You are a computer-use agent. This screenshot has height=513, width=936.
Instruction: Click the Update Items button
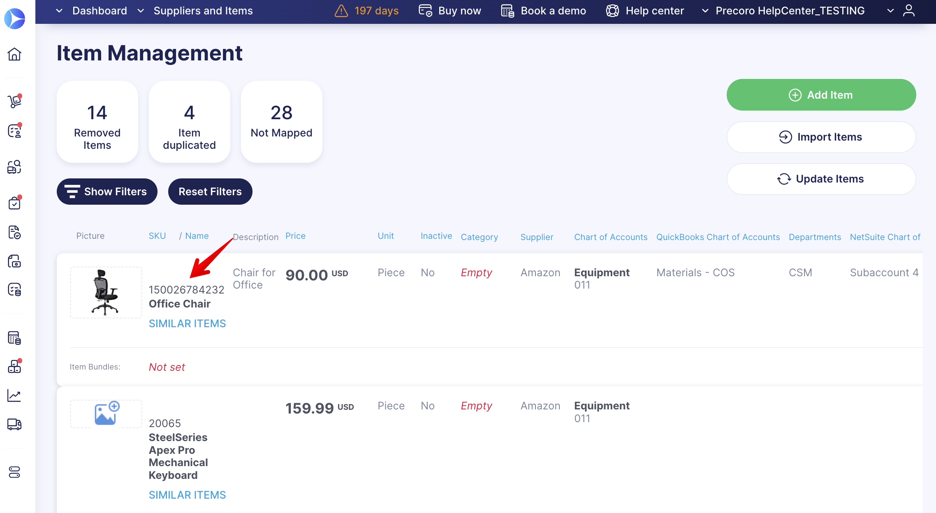point(821,179)
